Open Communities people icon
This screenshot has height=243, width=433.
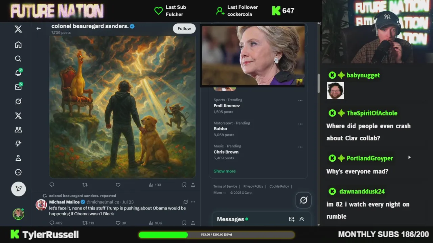coord(18,130)
